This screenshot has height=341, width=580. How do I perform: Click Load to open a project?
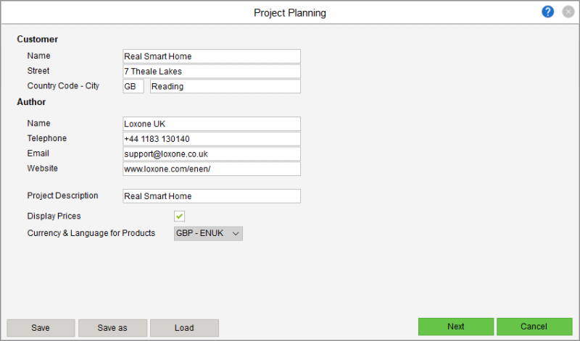(184, 328)
